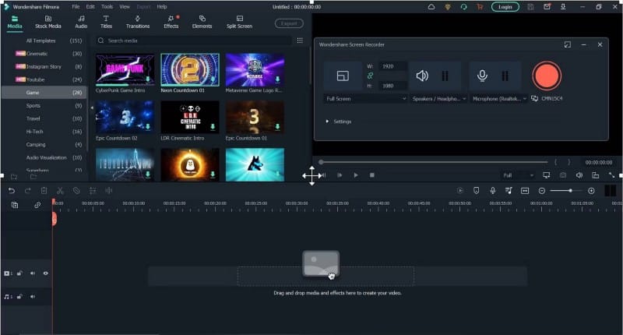Open the Split Screen tab

[x=239, y=23]
